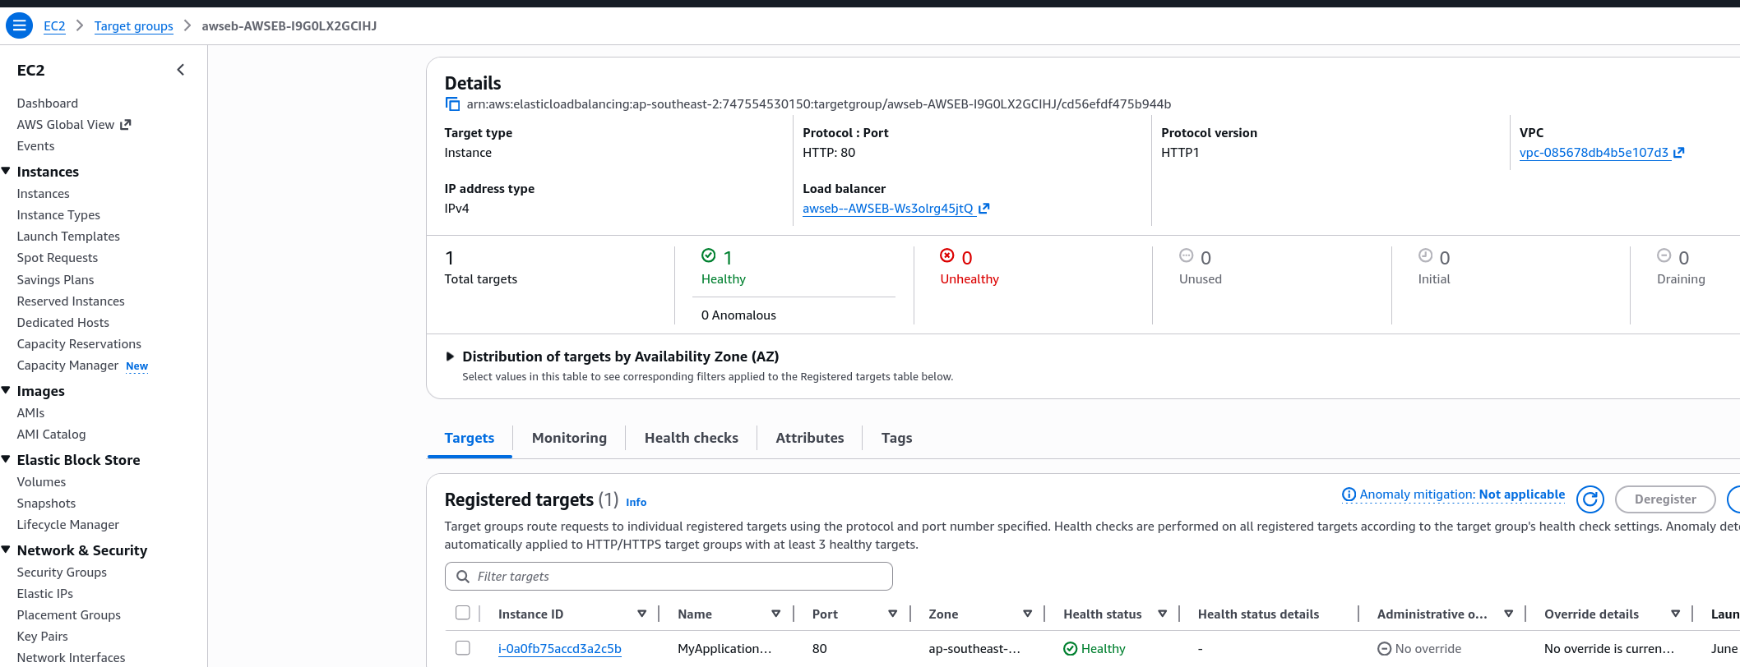Open the Health checks tab
The image size is (1740, 667).
pyautogui.click(x=691, y=438)
